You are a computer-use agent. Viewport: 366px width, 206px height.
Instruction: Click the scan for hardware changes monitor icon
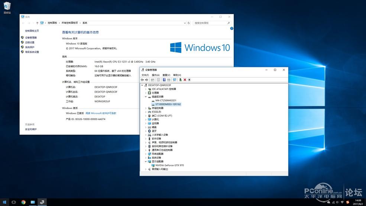174,80
